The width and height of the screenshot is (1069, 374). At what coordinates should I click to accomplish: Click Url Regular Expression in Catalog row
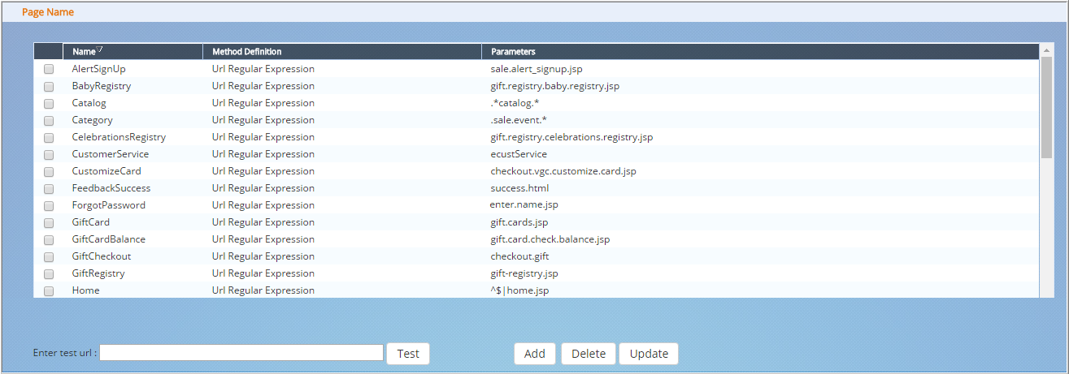coord(263,103)
